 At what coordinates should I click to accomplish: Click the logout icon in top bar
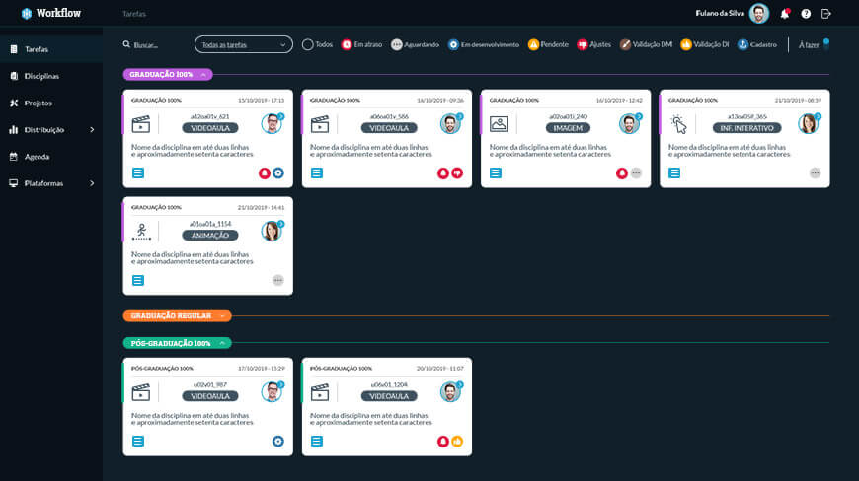826,14
